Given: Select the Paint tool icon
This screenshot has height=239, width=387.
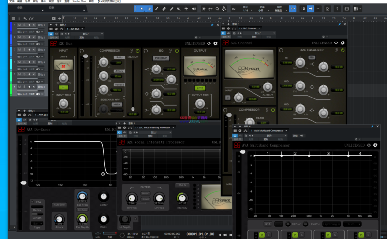Looking at the screenshot, I should coord(171,9).
